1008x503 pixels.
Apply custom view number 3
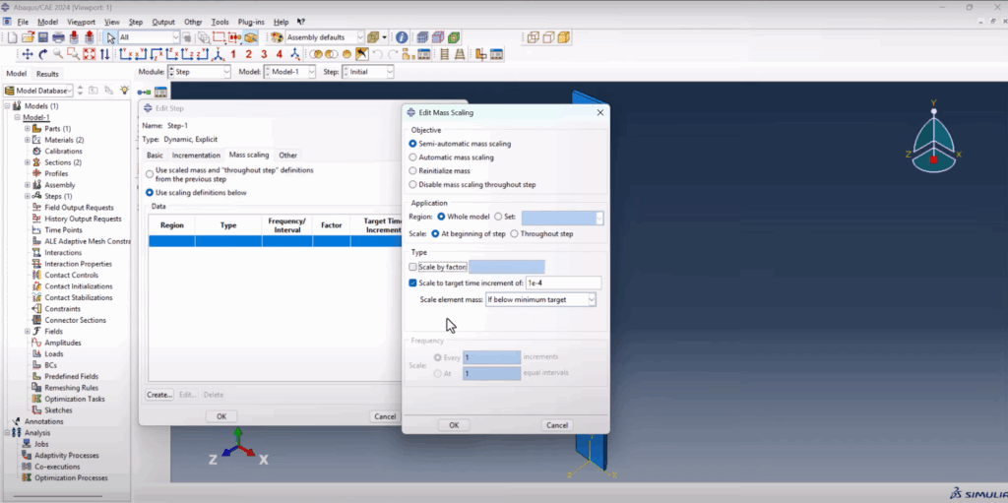coord(264,55)
